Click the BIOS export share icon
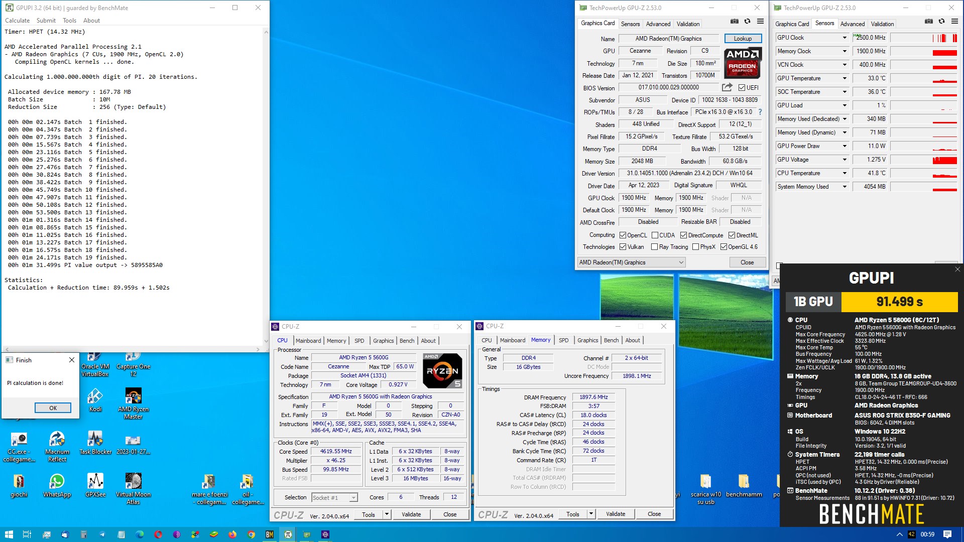Viewport: 964px width, 542px height. [x=727, y=87]
